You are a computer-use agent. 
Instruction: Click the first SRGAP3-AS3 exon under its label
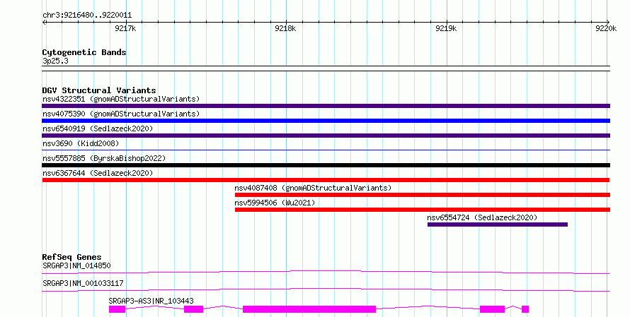[117, 309]
